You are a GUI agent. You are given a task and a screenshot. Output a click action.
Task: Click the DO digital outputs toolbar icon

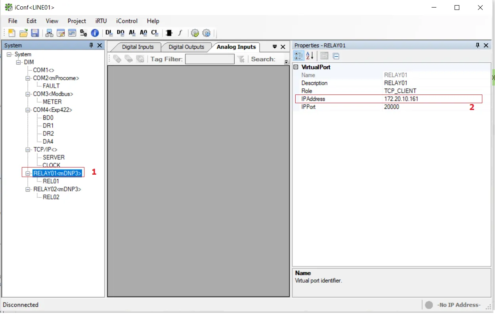(120, 33)
